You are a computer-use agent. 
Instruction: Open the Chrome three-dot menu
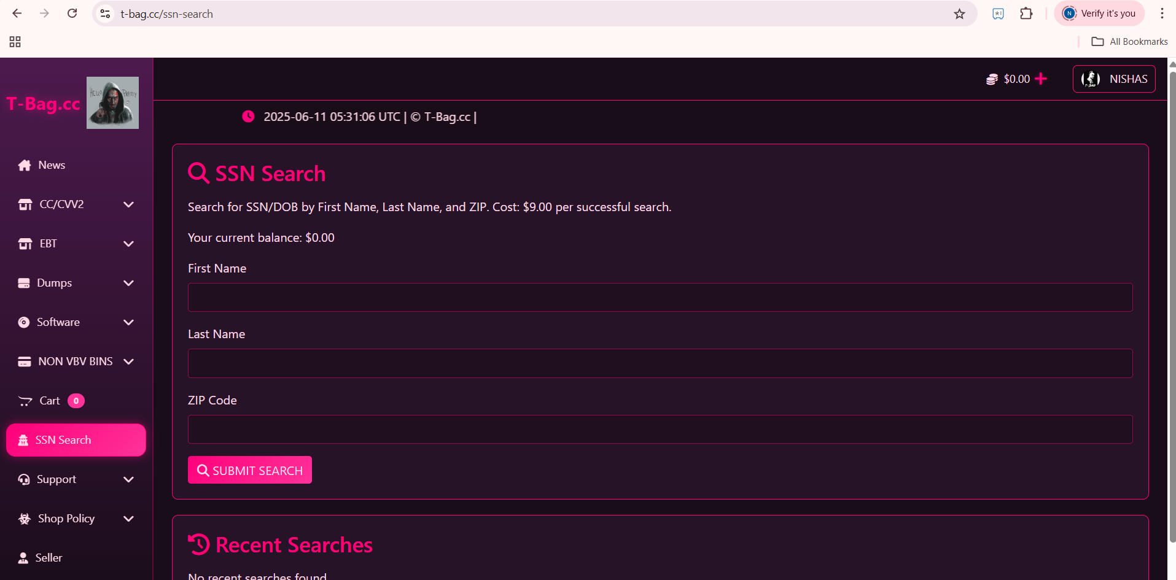pyautogui.click(x=1162, y=14)
